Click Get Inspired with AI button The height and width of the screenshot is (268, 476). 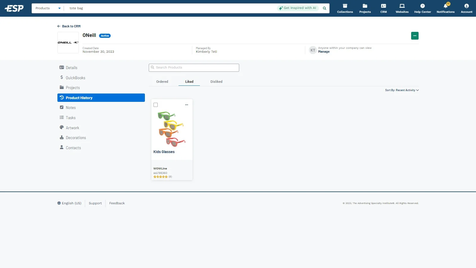click(x=297, y=8)
